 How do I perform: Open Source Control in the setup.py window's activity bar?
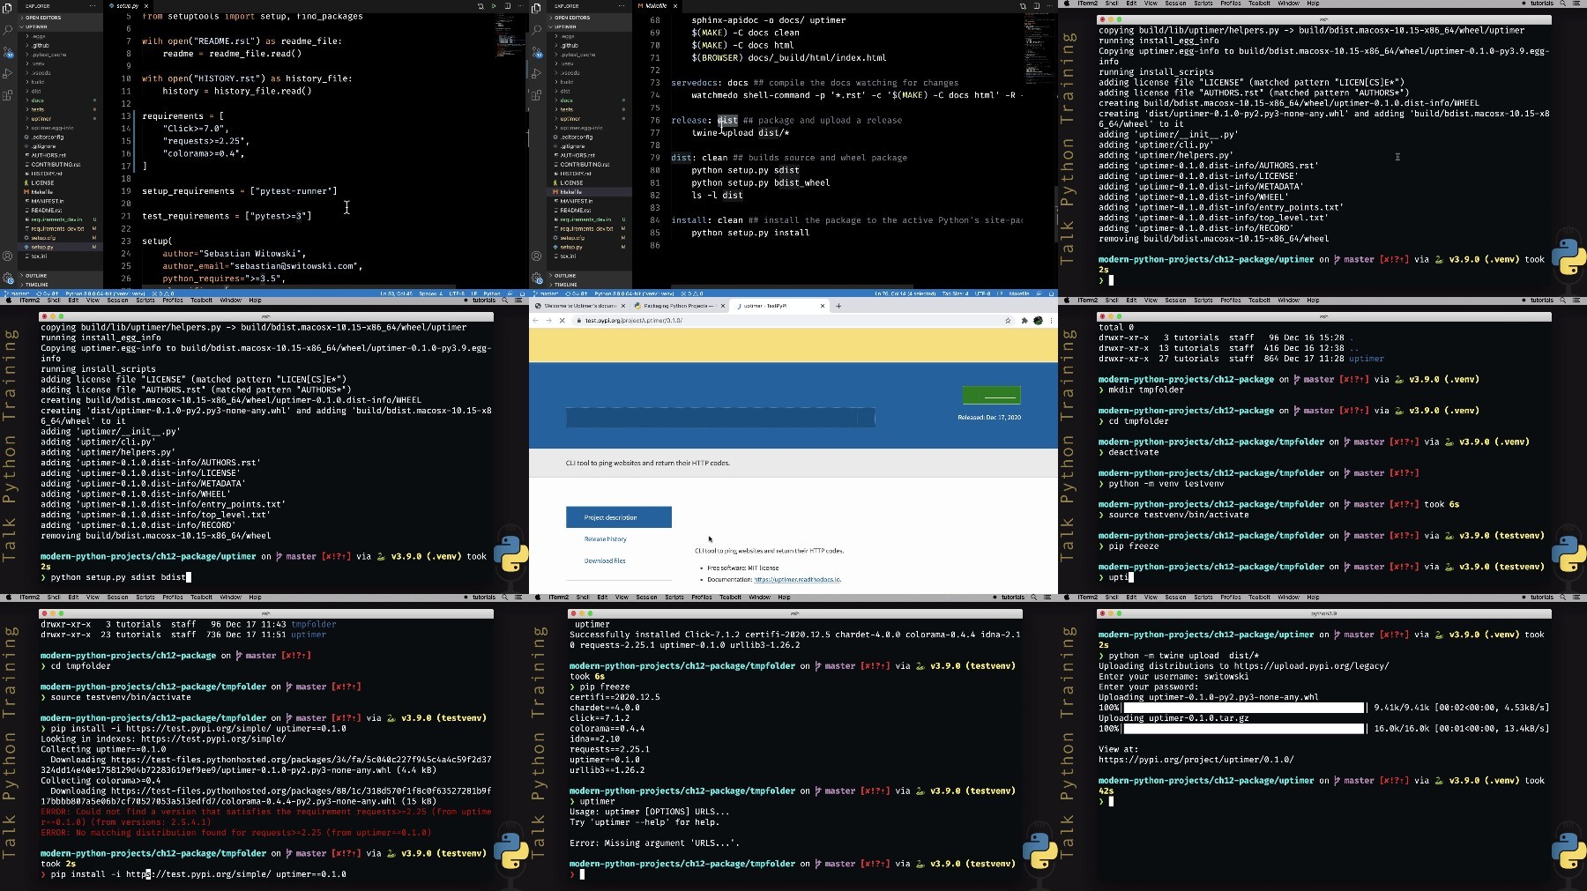[8, 52]
